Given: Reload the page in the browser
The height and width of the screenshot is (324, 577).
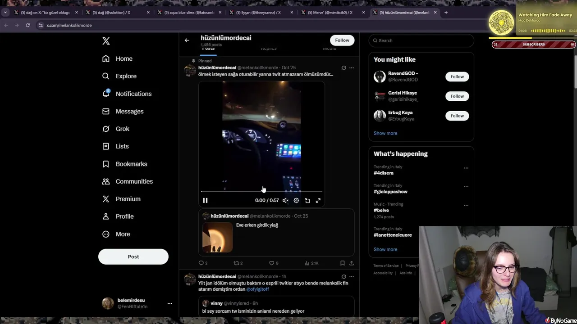Looking at the screenshot, I should [x=27, y=25].
